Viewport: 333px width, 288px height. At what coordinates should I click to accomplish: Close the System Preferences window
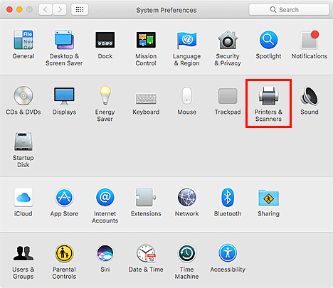pyautogui.click(x=9, y=10)
